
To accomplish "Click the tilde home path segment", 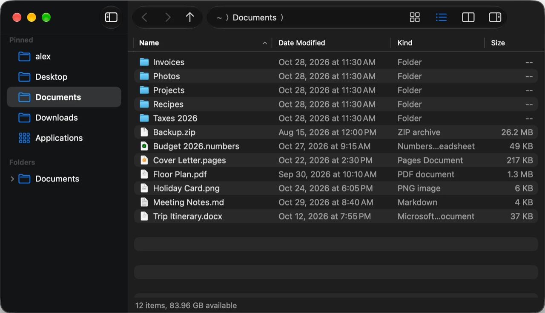I will pyautogui.click(x=219, y=17).
